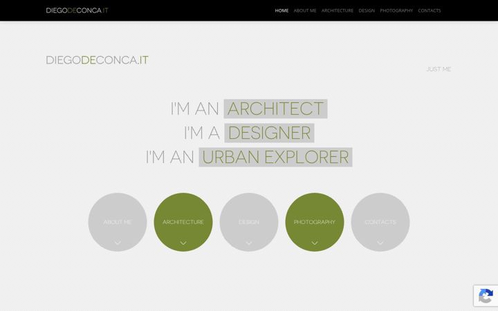The image size is (498, 311).
Task: Click chevron arrow in ARCHITECTURE circle
Action: click(183, 243)
